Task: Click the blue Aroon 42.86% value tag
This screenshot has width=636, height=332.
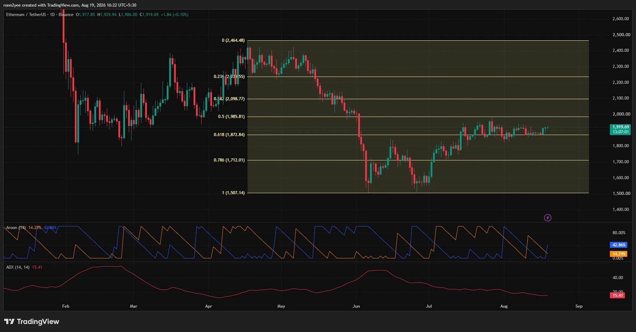Action: point(619,245)
